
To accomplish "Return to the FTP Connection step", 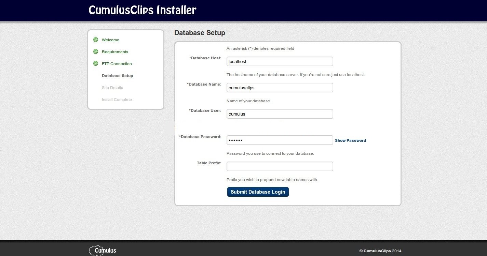I will tap(117, 64).
